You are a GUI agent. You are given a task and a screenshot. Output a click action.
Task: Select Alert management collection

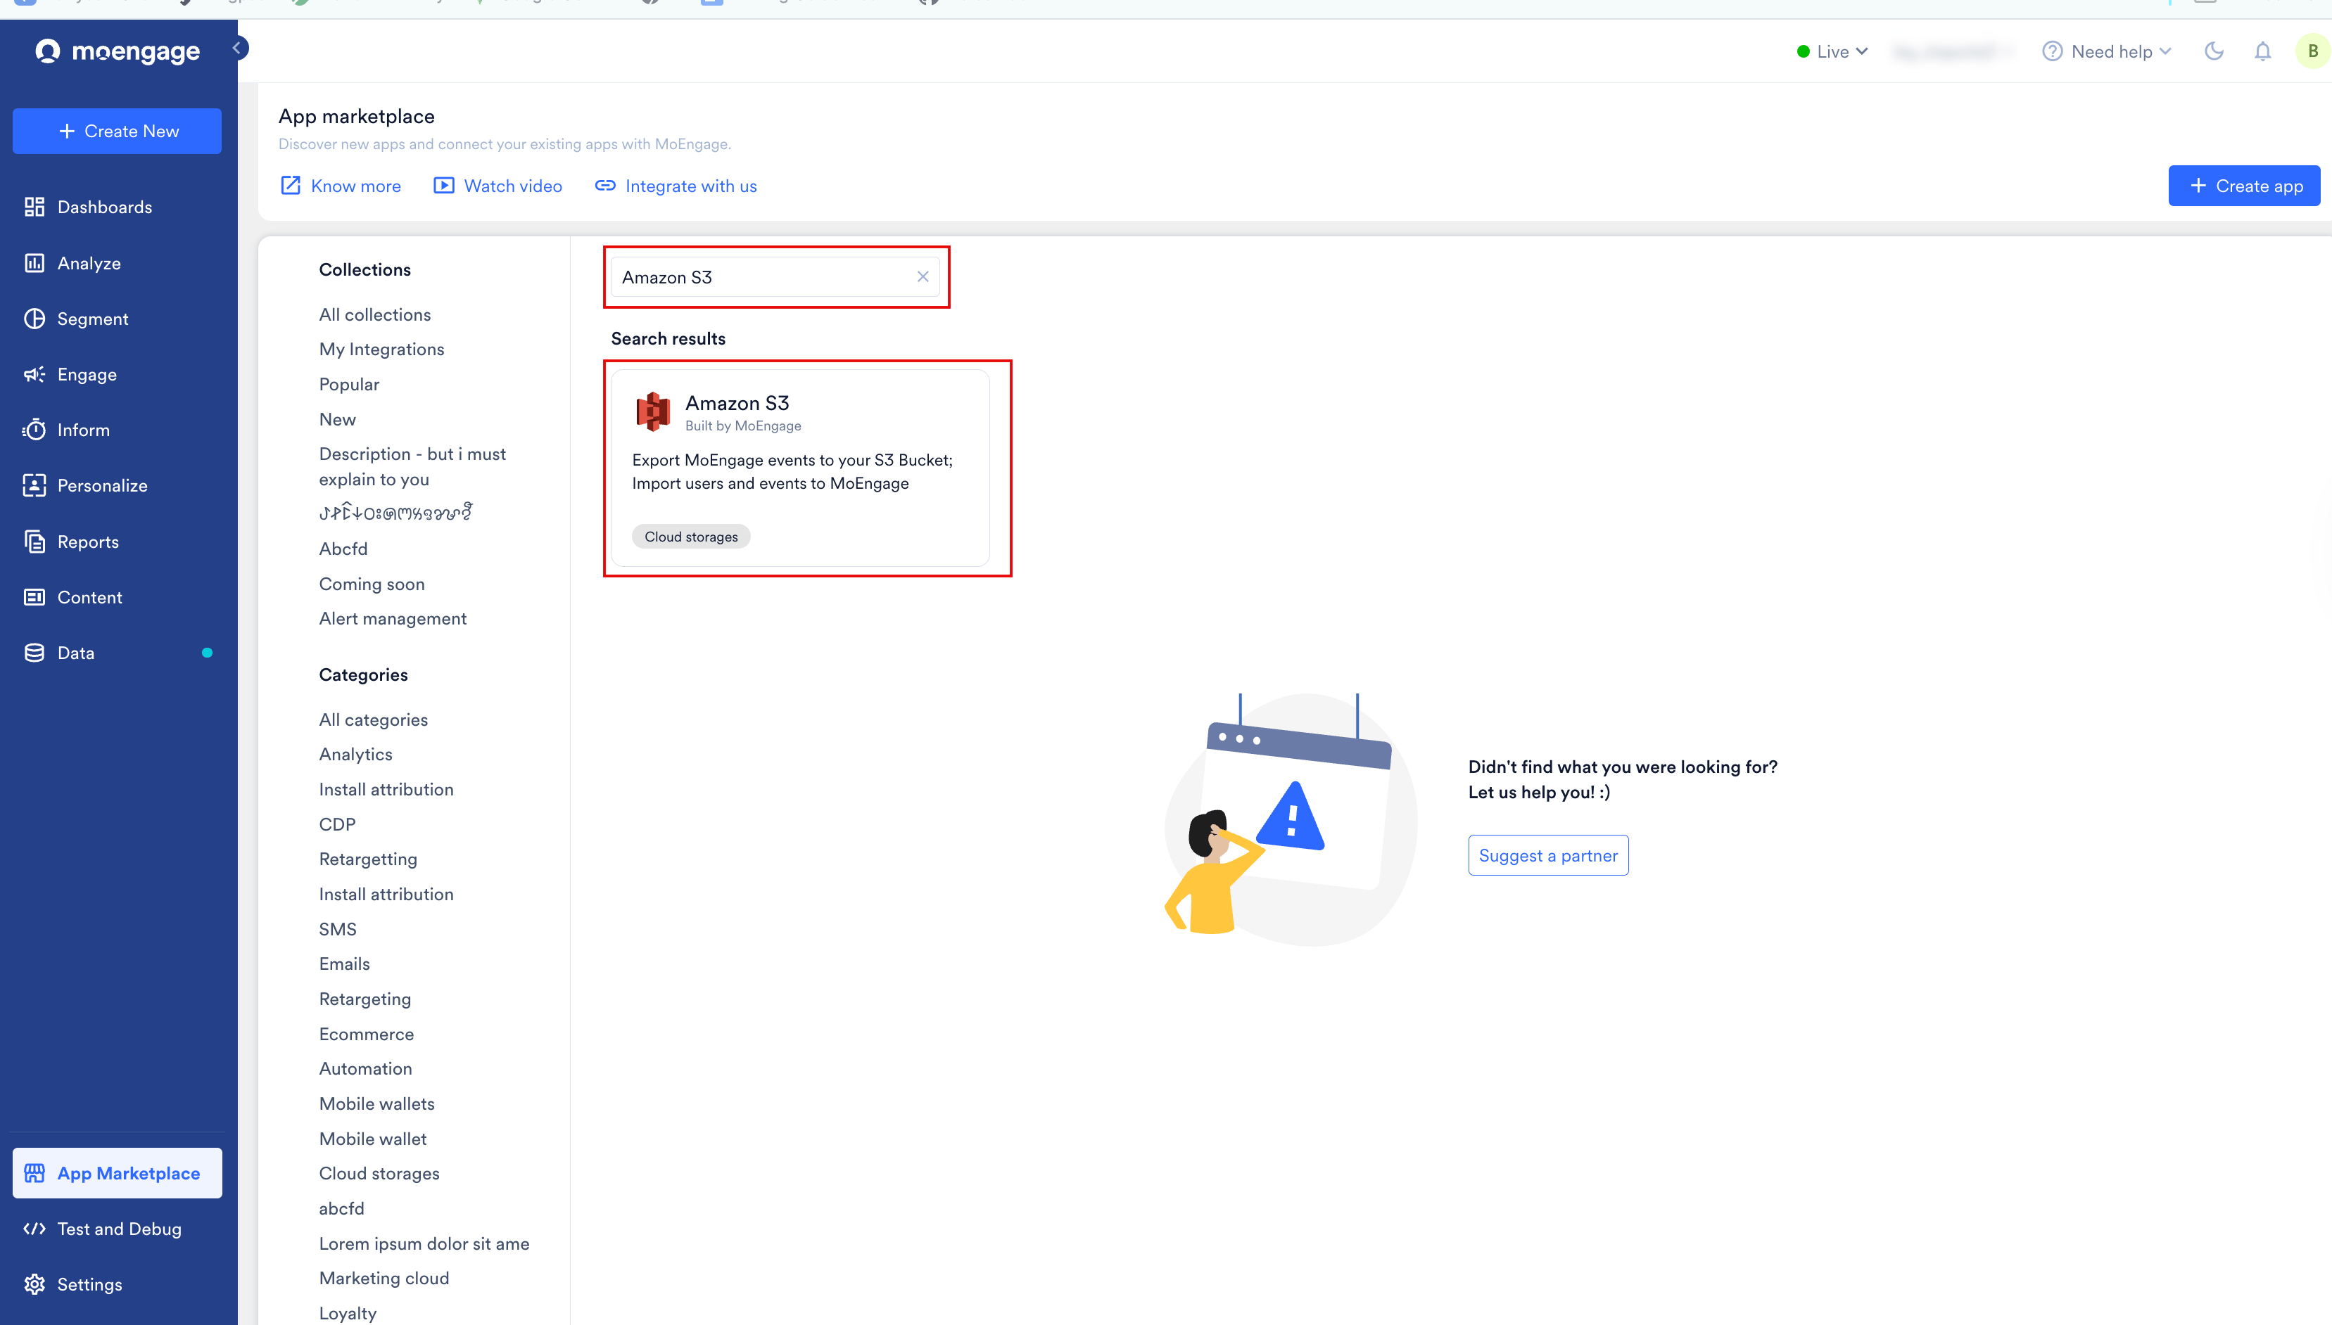coord(393,619)
